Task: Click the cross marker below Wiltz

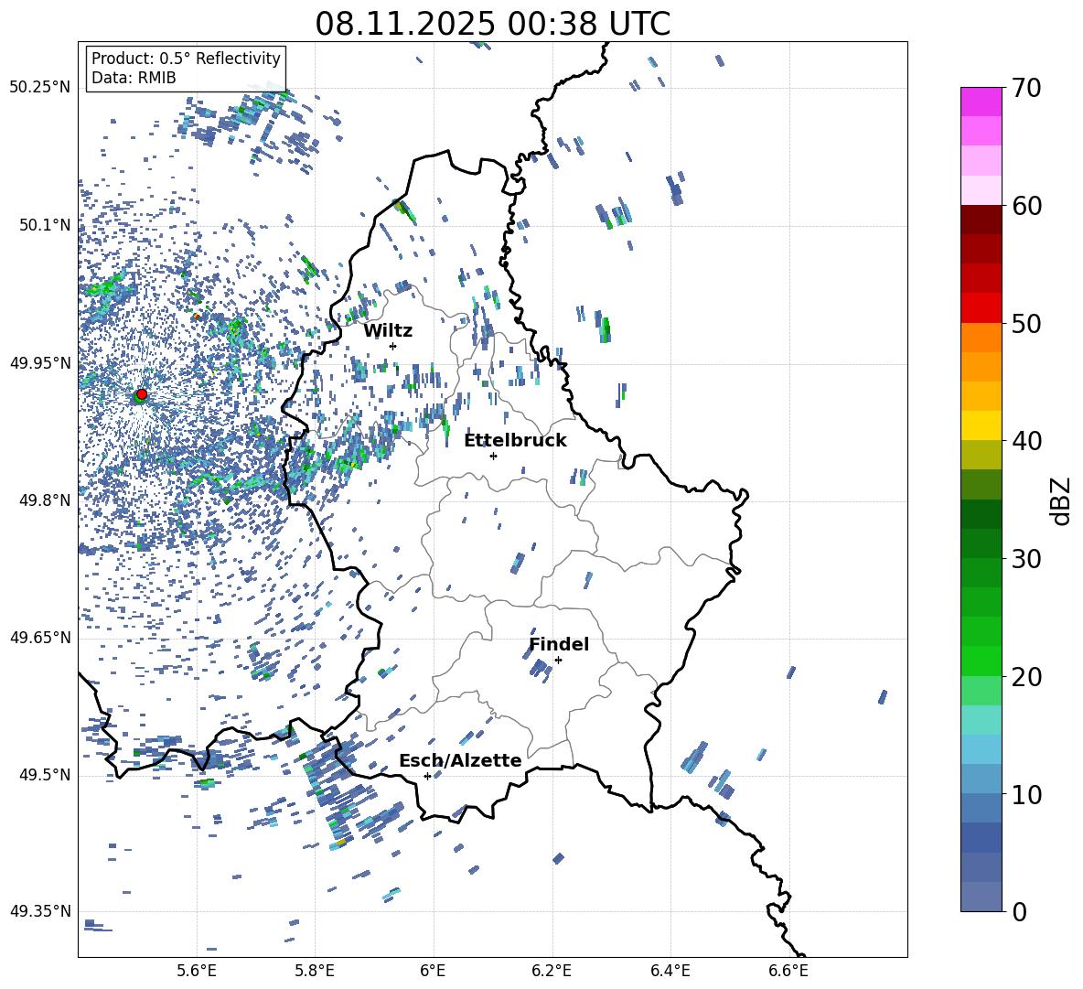Action: (392, 346)
